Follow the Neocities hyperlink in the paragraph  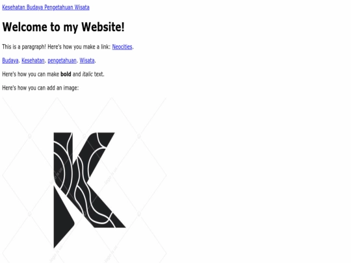click(122, 47)
